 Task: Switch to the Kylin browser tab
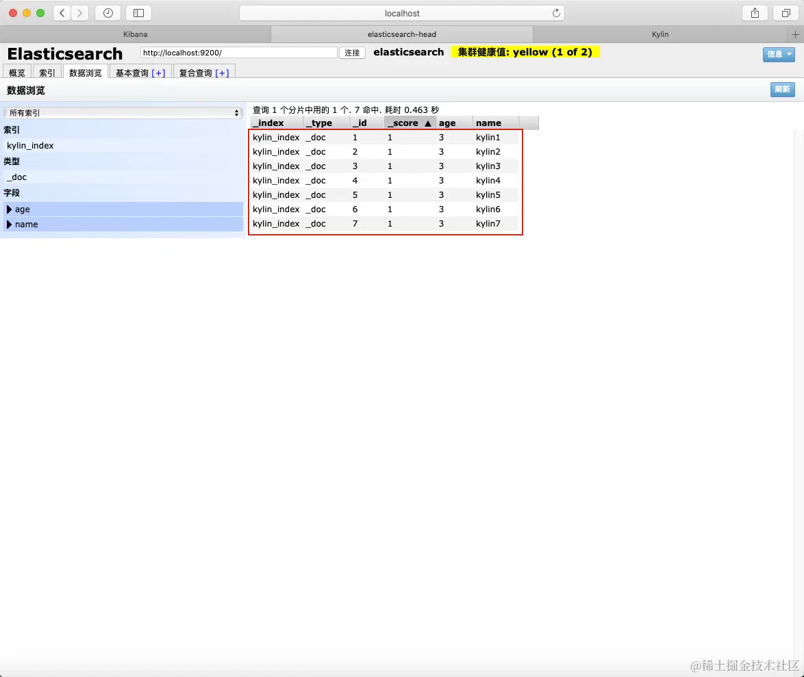tap(659, 34)
